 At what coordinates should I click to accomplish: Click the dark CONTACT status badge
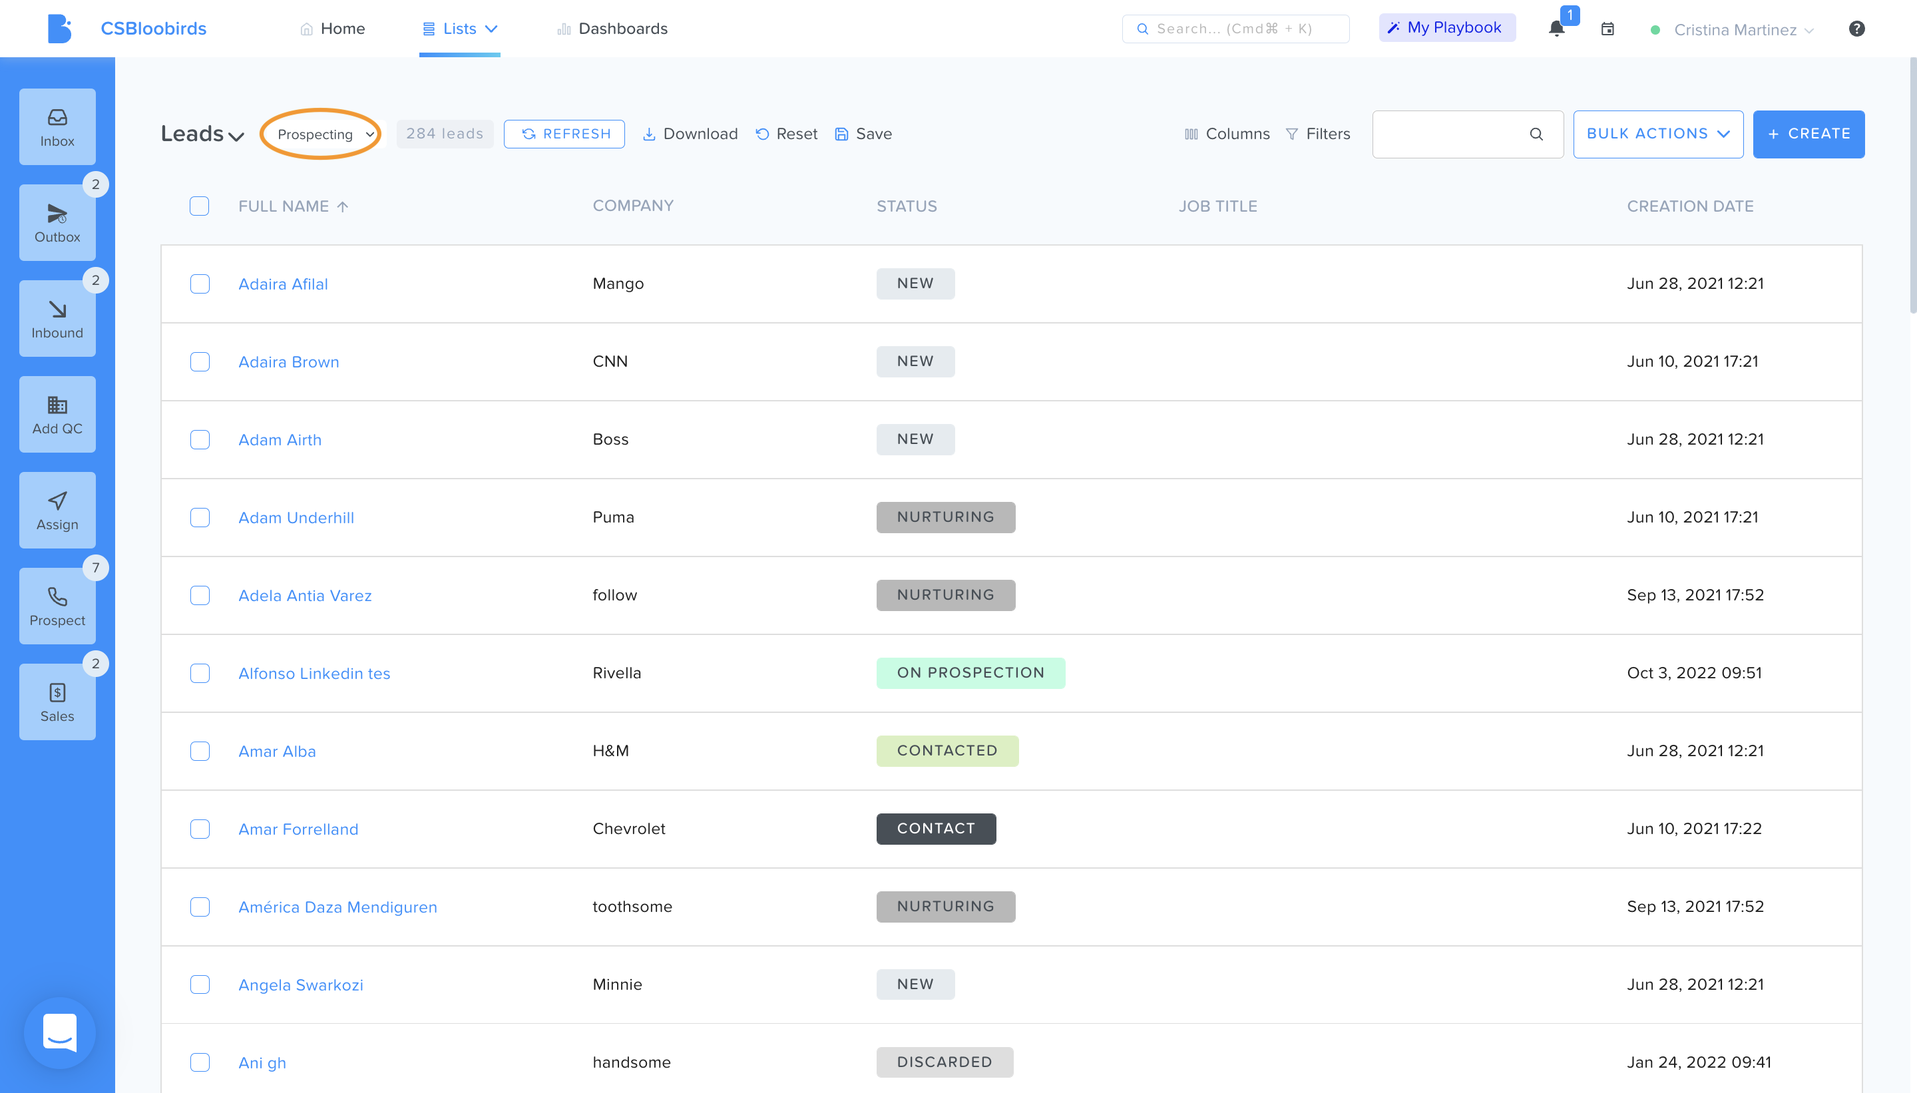pyautogui.click(x=936, y=829)
